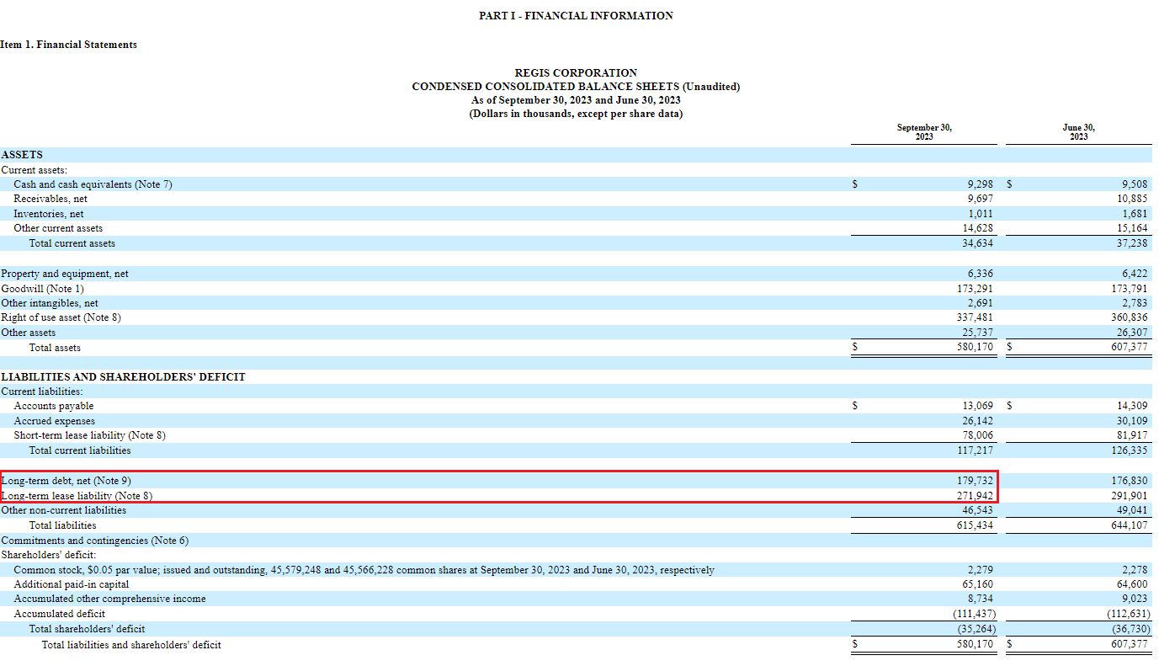
Task: Click other current assets value 14,628
Action: pos(977,228)
